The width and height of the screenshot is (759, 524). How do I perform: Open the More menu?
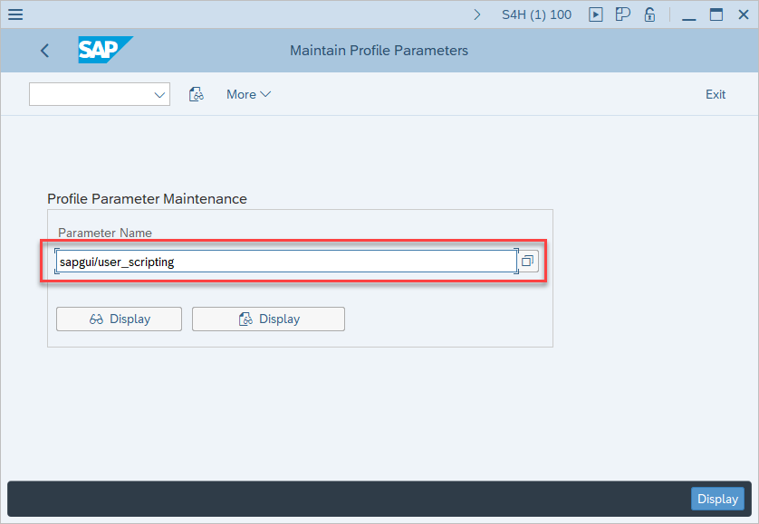pyautogui.click(x=248, y=94)
